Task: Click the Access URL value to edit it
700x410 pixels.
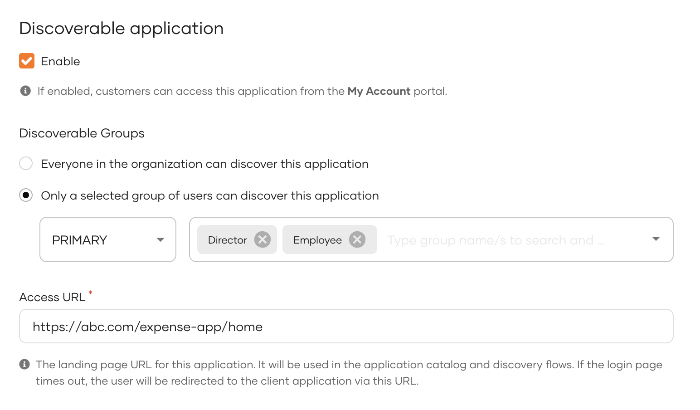Action: click(147, 326)
